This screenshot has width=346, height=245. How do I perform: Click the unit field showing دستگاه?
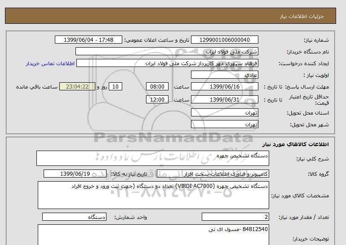coord(74,217)
